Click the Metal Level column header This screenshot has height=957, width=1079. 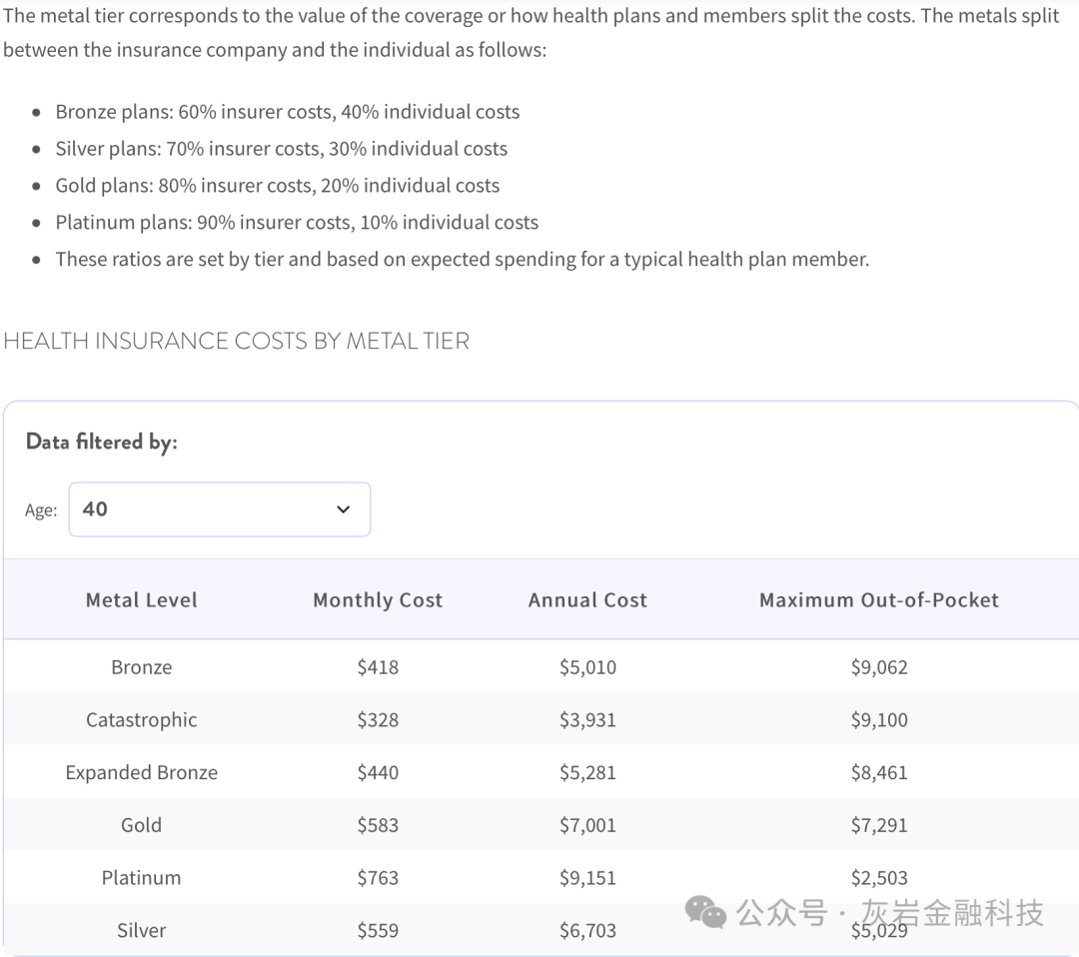[x=142, y=600]
